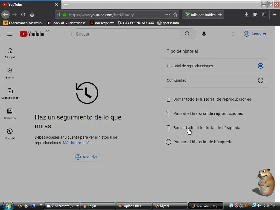Open page actions three-dot menu in address bar
The width and height of the screenshot is (280, 210).
coord(168,15)
